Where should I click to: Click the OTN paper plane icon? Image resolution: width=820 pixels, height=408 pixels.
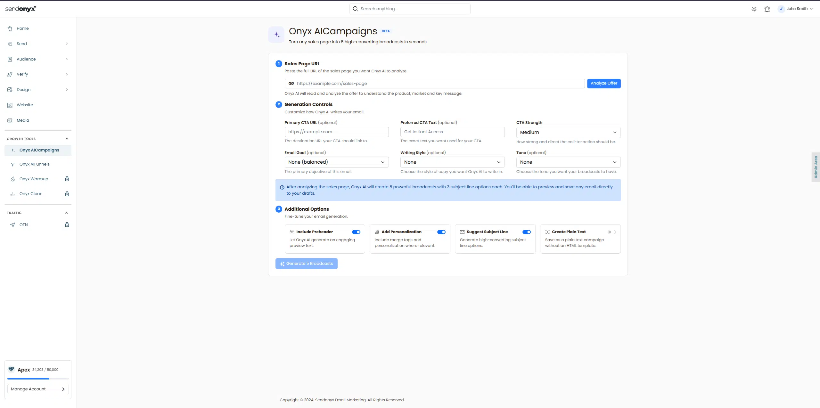point(12,225)
